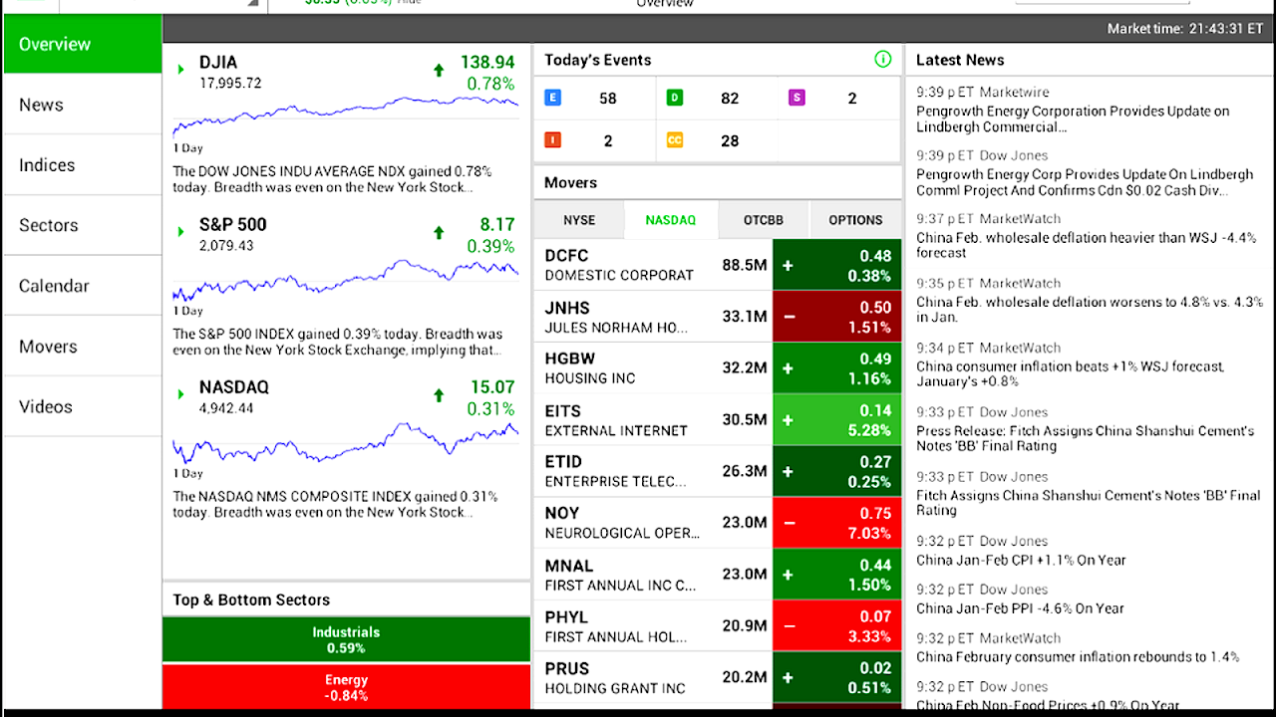The image size is (1276, 717).
Task: Open the green D events icon
Action: tap(675, 98)
